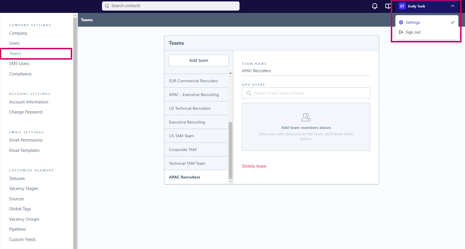Open Vacancy Groups settings
Screen dimensions: 465x249
point(24,219)
